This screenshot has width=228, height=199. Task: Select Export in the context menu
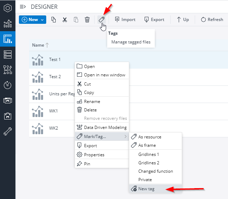click(x=102, y=146)
